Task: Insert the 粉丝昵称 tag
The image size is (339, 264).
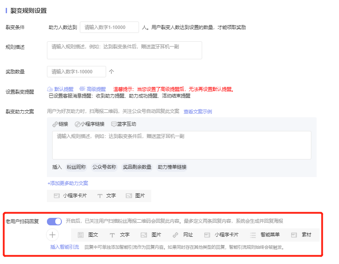Action: click(76, 167)
